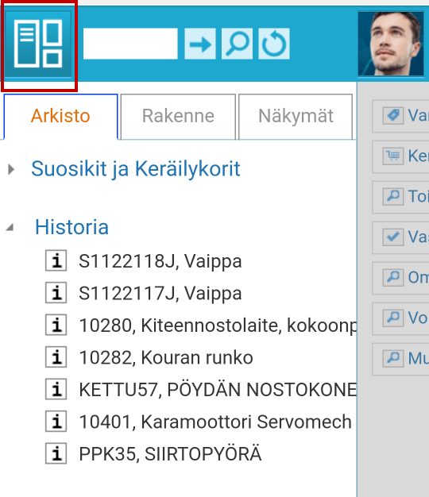Select 10280, Kiteennostolaite history entry
Screen dimensions: 429x497
[218, 326]
